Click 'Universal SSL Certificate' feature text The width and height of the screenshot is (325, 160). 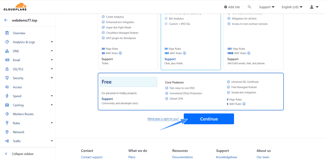click(x=245, y=82)
